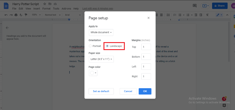Open the Apply to Whole document dropdown
The height and width of the screenshot is (110, 235).
[x=101, y=33]
